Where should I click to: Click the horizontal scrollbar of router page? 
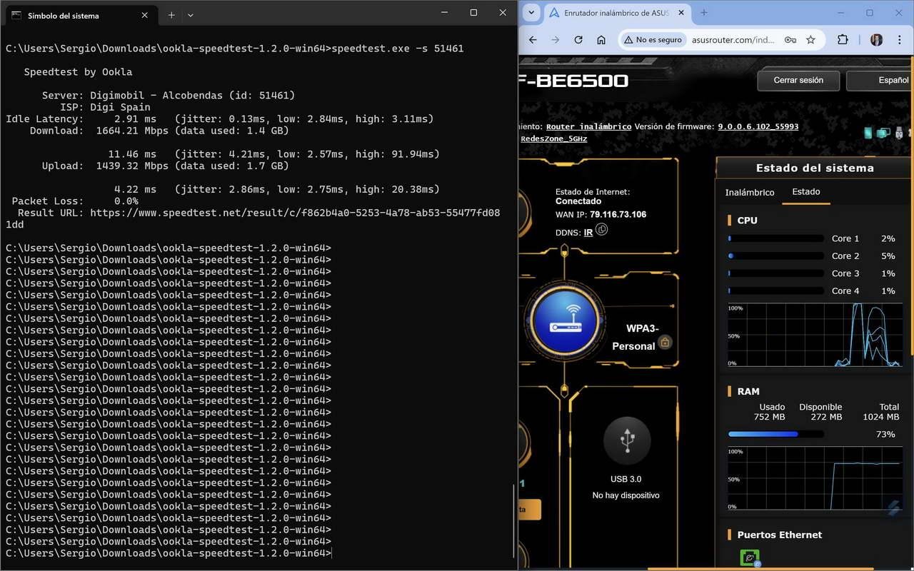pos(760,569)
